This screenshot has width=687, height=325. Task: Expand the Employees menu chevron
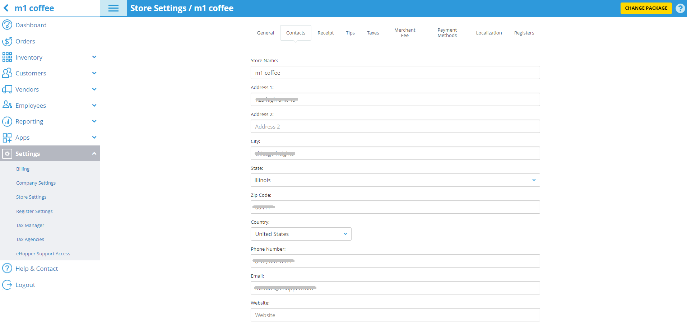(94, 106)
